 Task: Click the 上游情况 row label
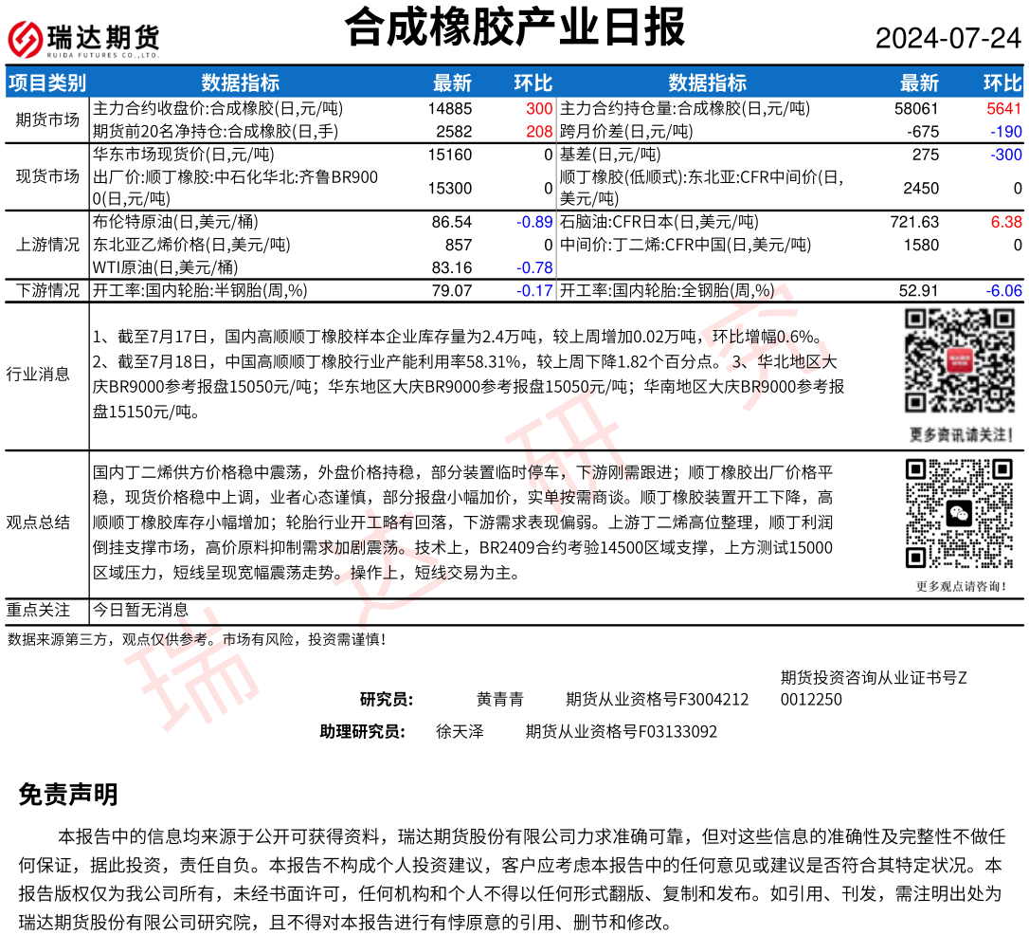tap(47, 245)
